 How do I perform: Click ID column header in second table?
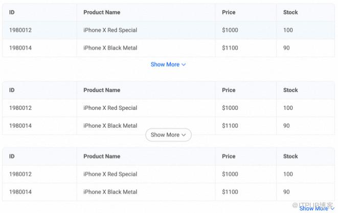click(x=12, y=90)
